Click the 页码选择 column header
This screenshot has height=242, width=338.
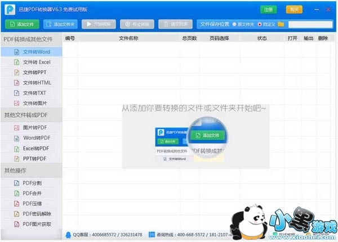pos(219,38)
